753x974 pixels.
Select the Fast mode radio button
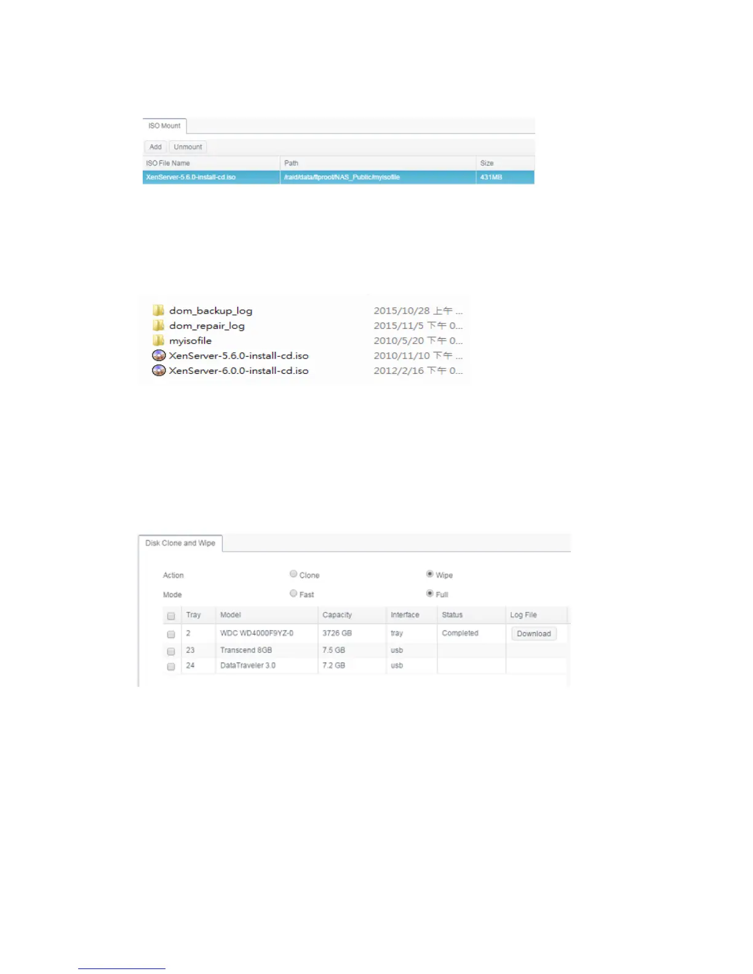click(x=293, y=593)
